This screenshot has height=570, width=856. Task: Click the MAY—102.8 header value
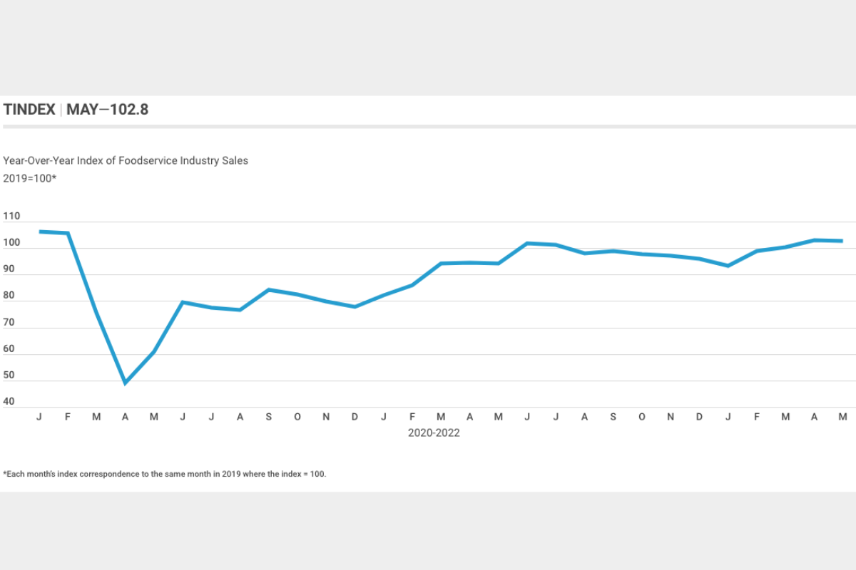108,110
